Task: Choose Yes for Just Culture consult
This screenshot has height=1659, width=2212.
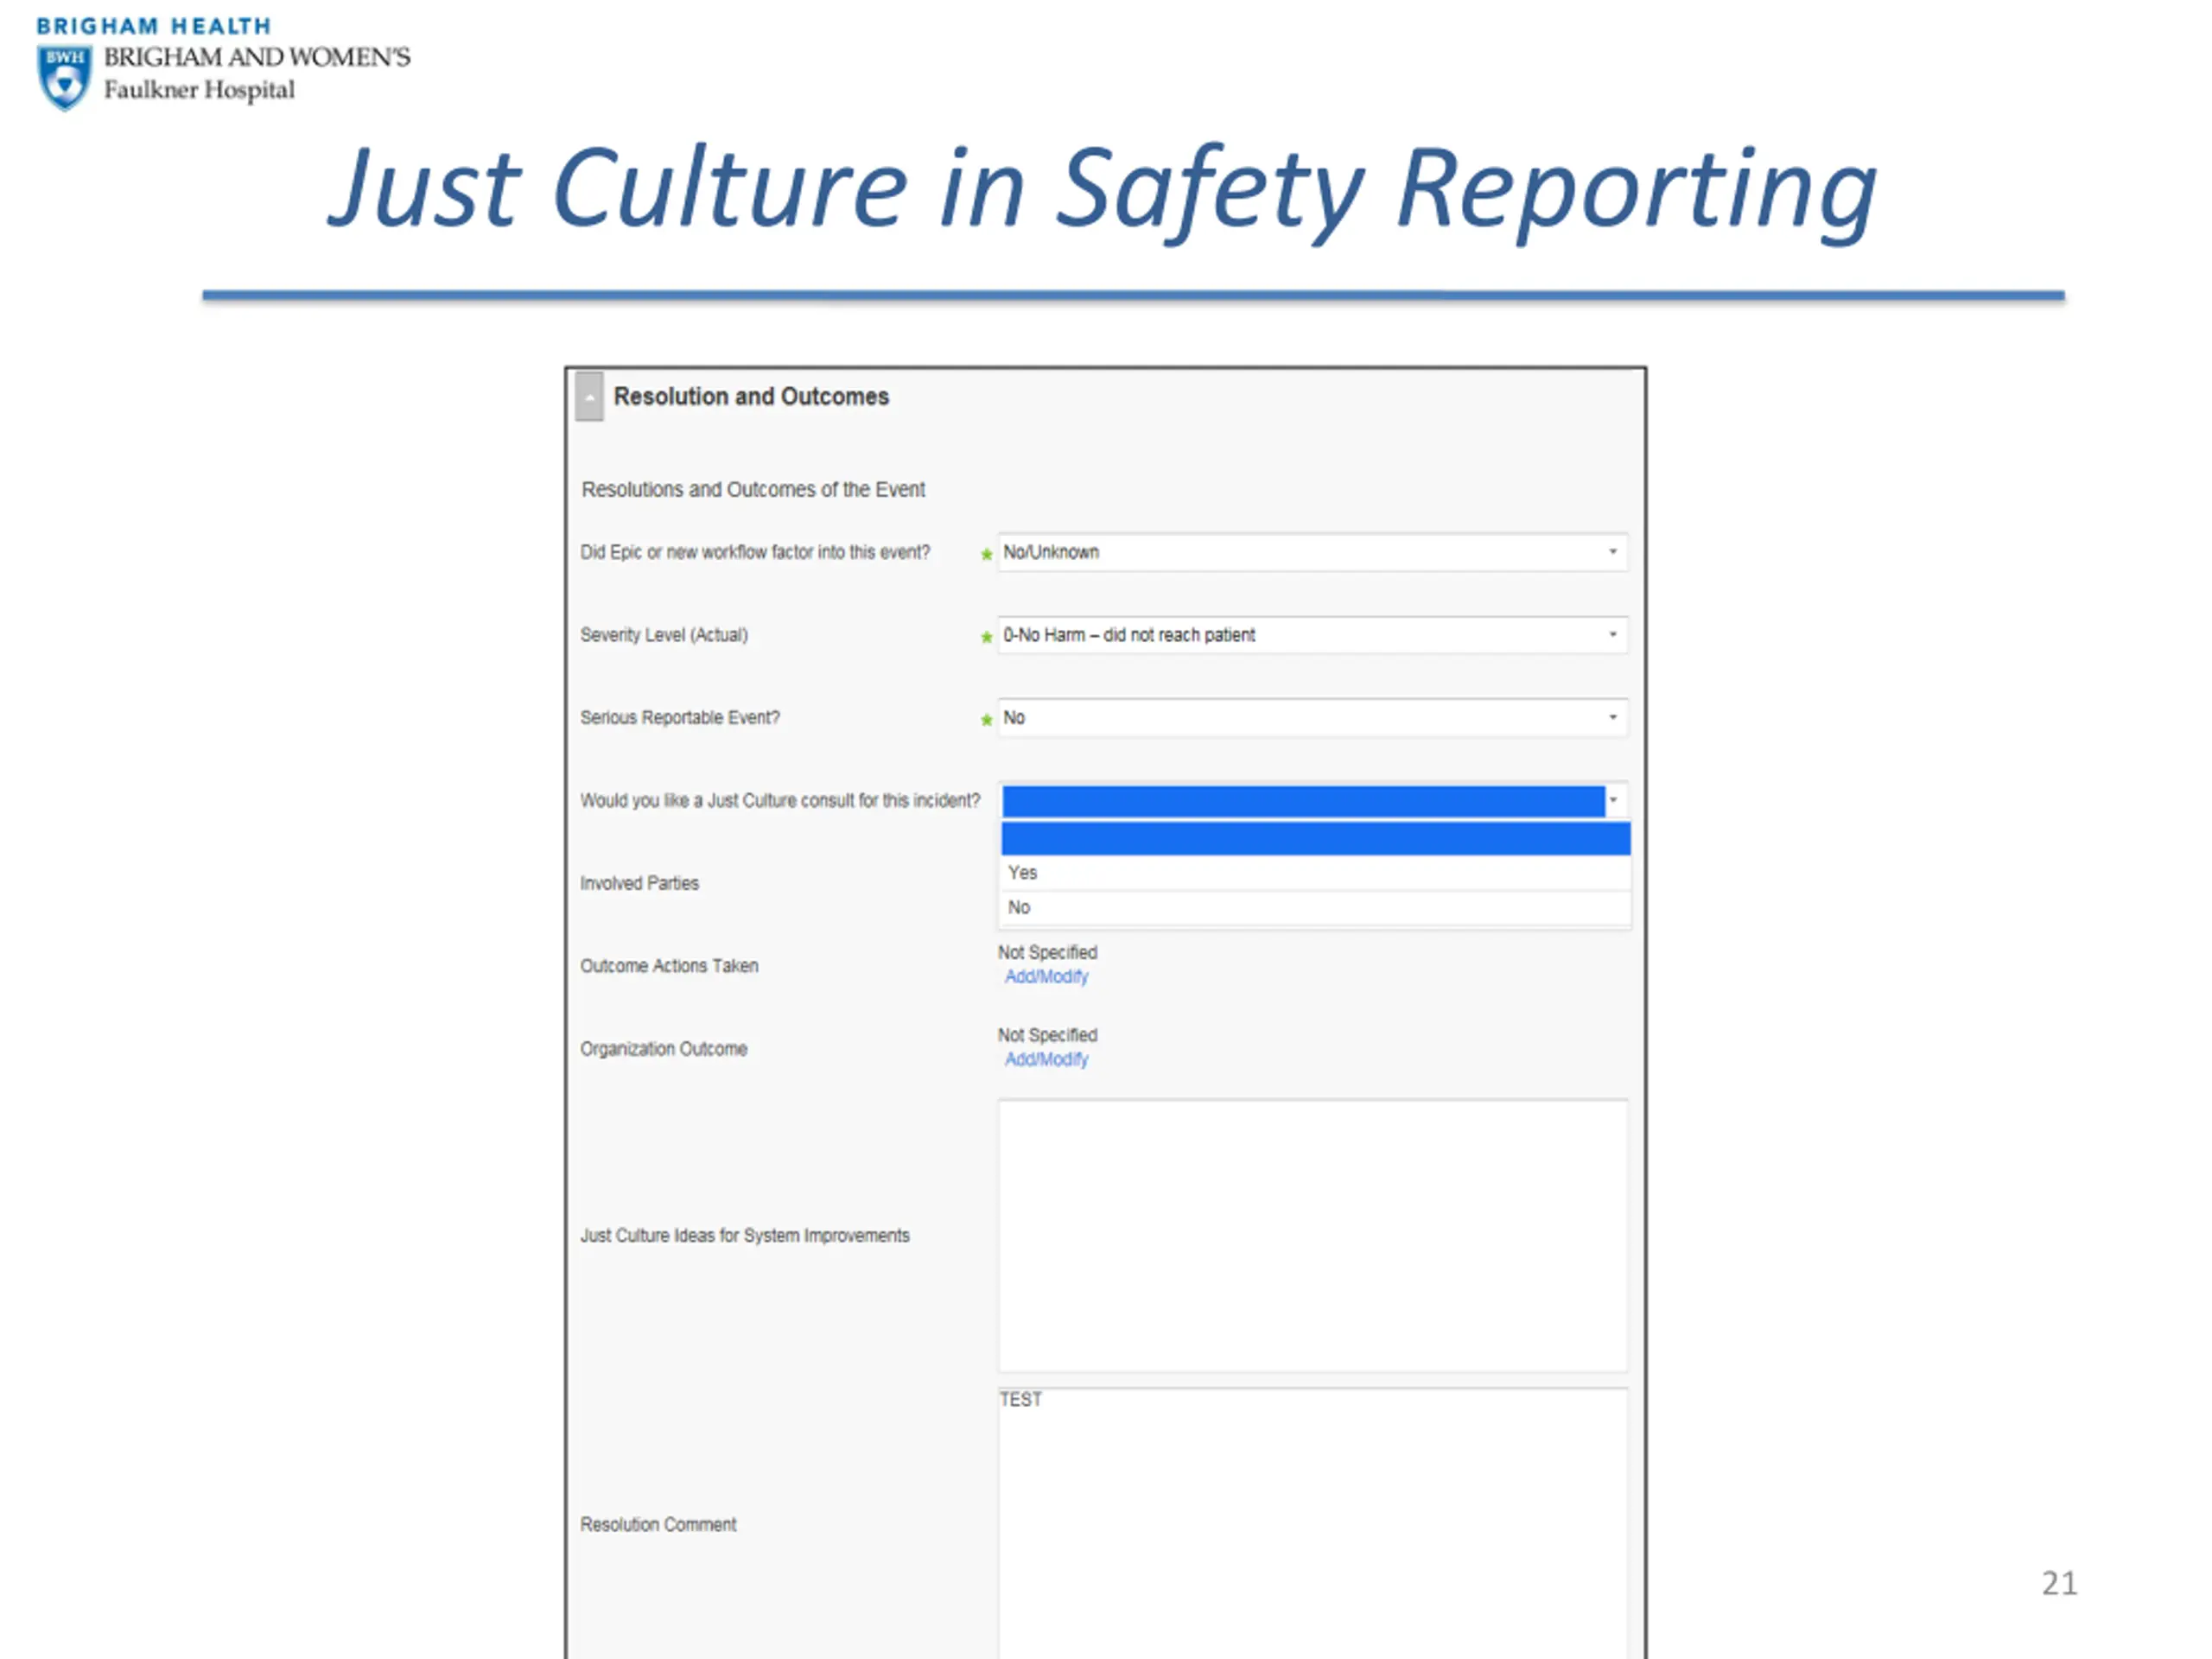Action: [x=1315, y=873]
